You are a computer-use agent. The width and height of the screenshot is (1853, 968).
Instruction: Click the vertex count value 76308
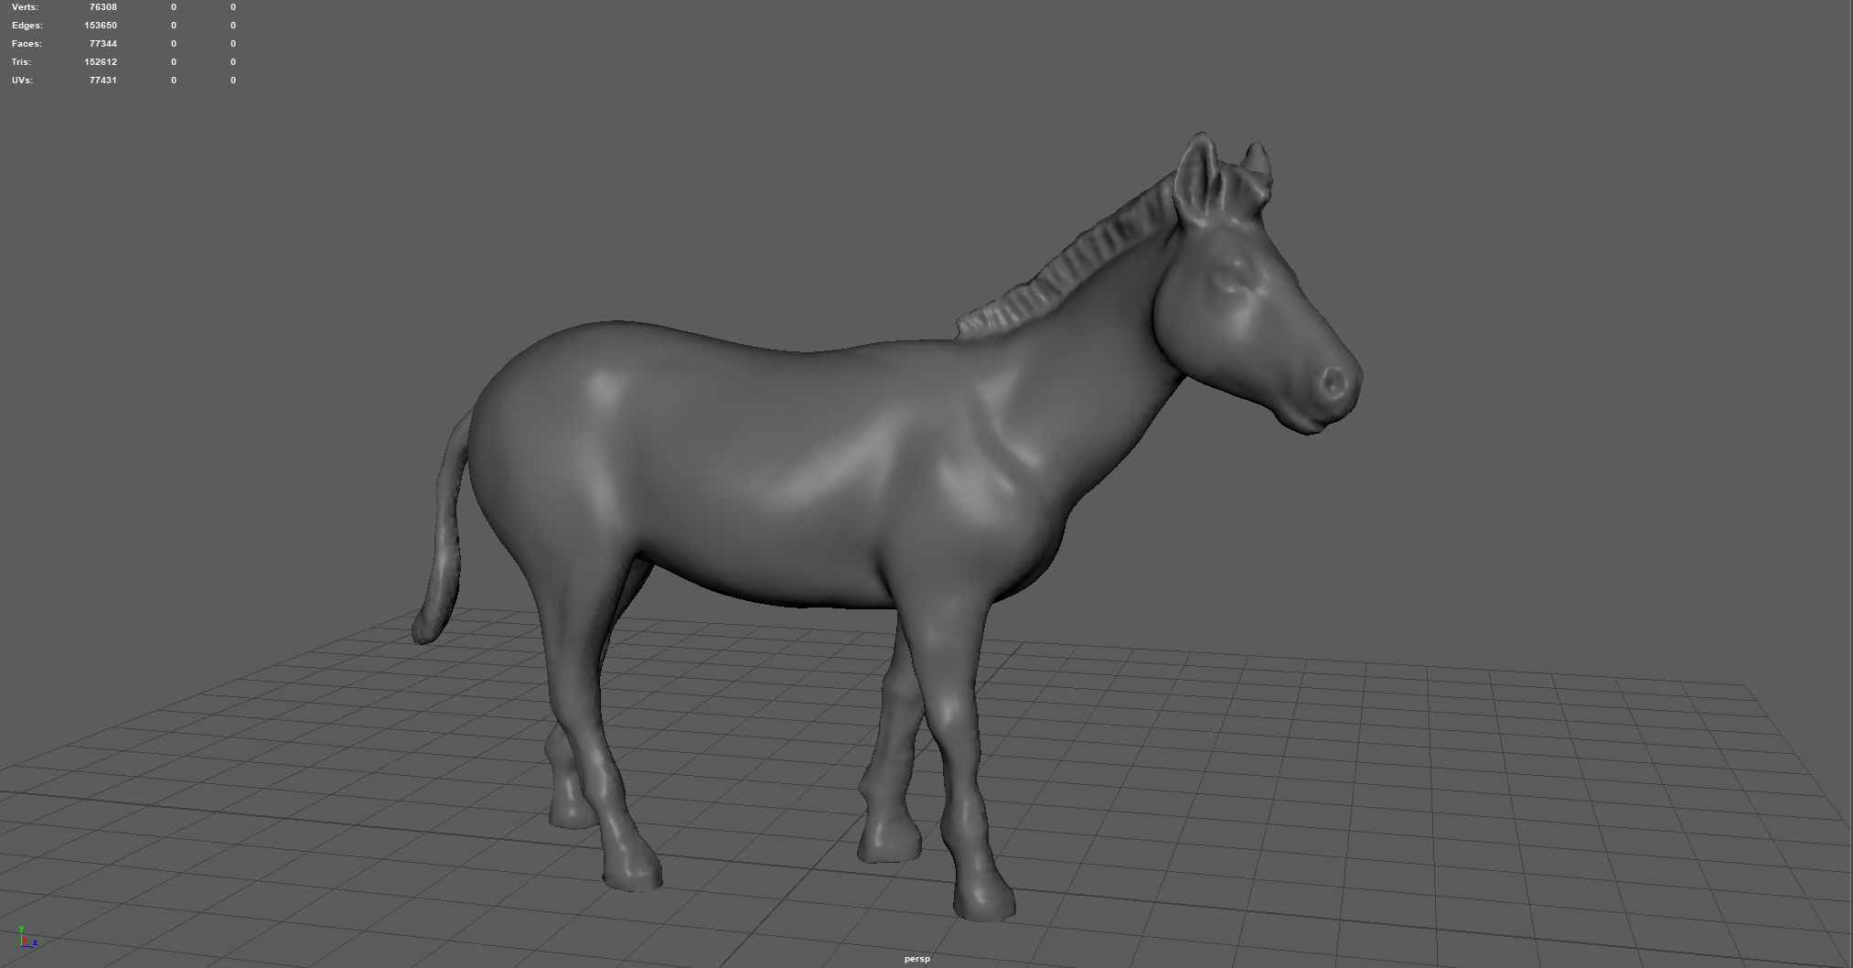[103, 7]
